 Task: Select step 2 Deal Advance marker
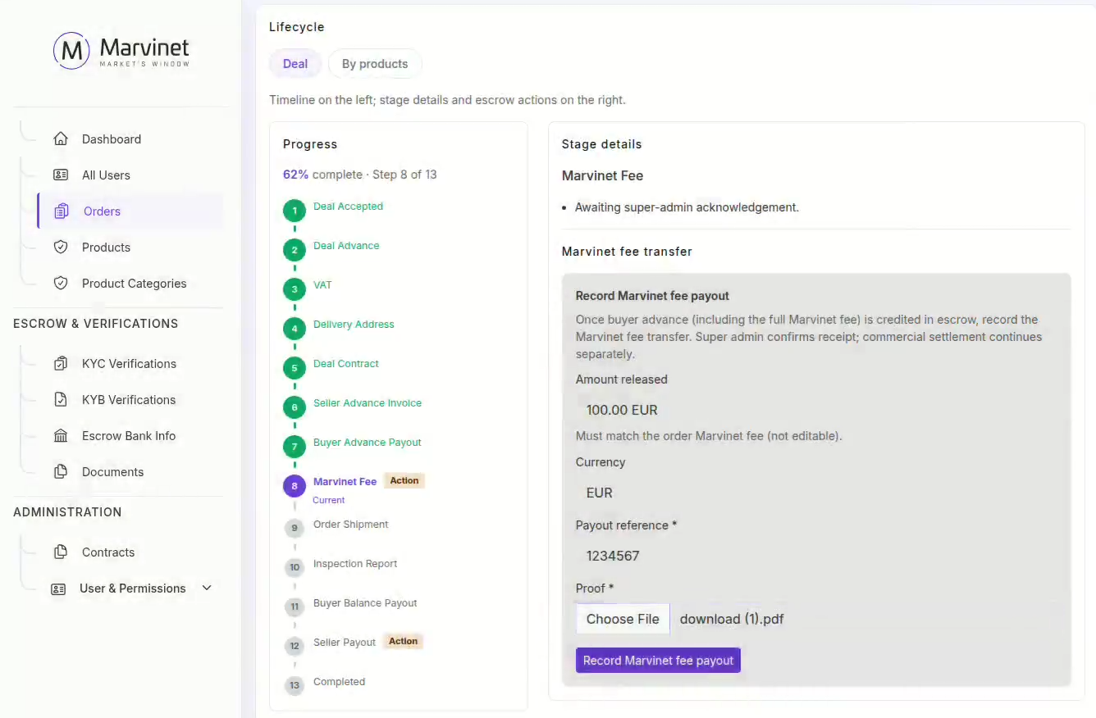point(295,251)
